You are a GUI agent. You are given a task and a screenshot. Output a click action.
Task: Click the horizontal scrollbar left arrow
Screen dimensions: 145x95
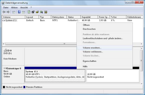(x=3, y=44)
